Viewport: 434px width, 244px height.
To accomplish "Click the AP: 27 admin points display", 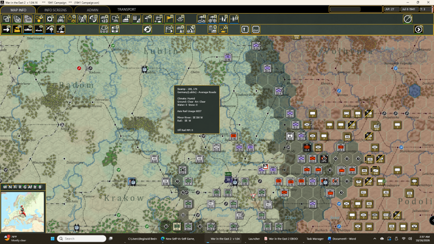I will [391, 9].
